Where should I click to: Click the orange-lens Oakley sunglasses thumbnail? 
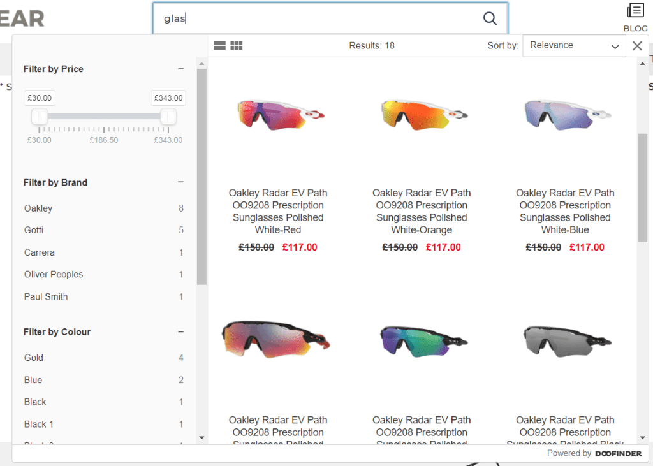tap(422, 113)
